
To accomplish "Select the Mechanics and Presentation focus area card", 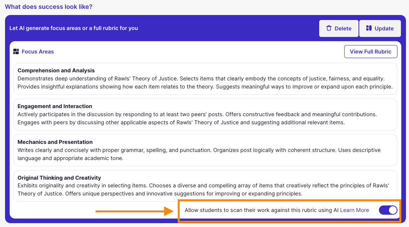I will coord(205,150).
